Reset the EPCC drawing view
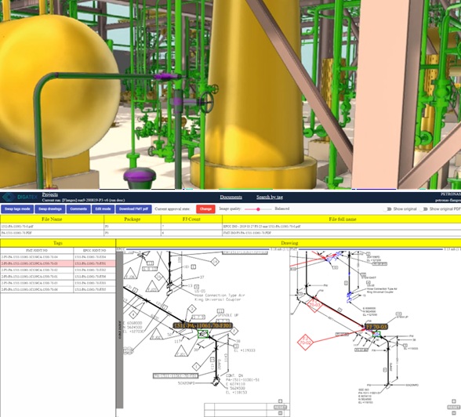Screen dimensions: 461x417 [280, 408]
